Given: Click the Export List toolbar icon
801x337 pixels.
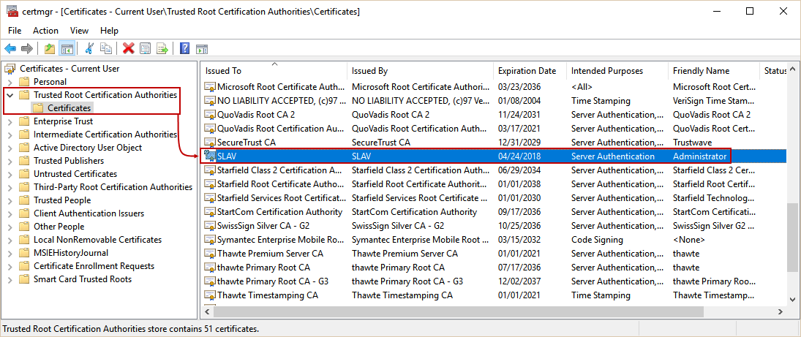Looking at the screenshot, I should click(x=162, y=49).
